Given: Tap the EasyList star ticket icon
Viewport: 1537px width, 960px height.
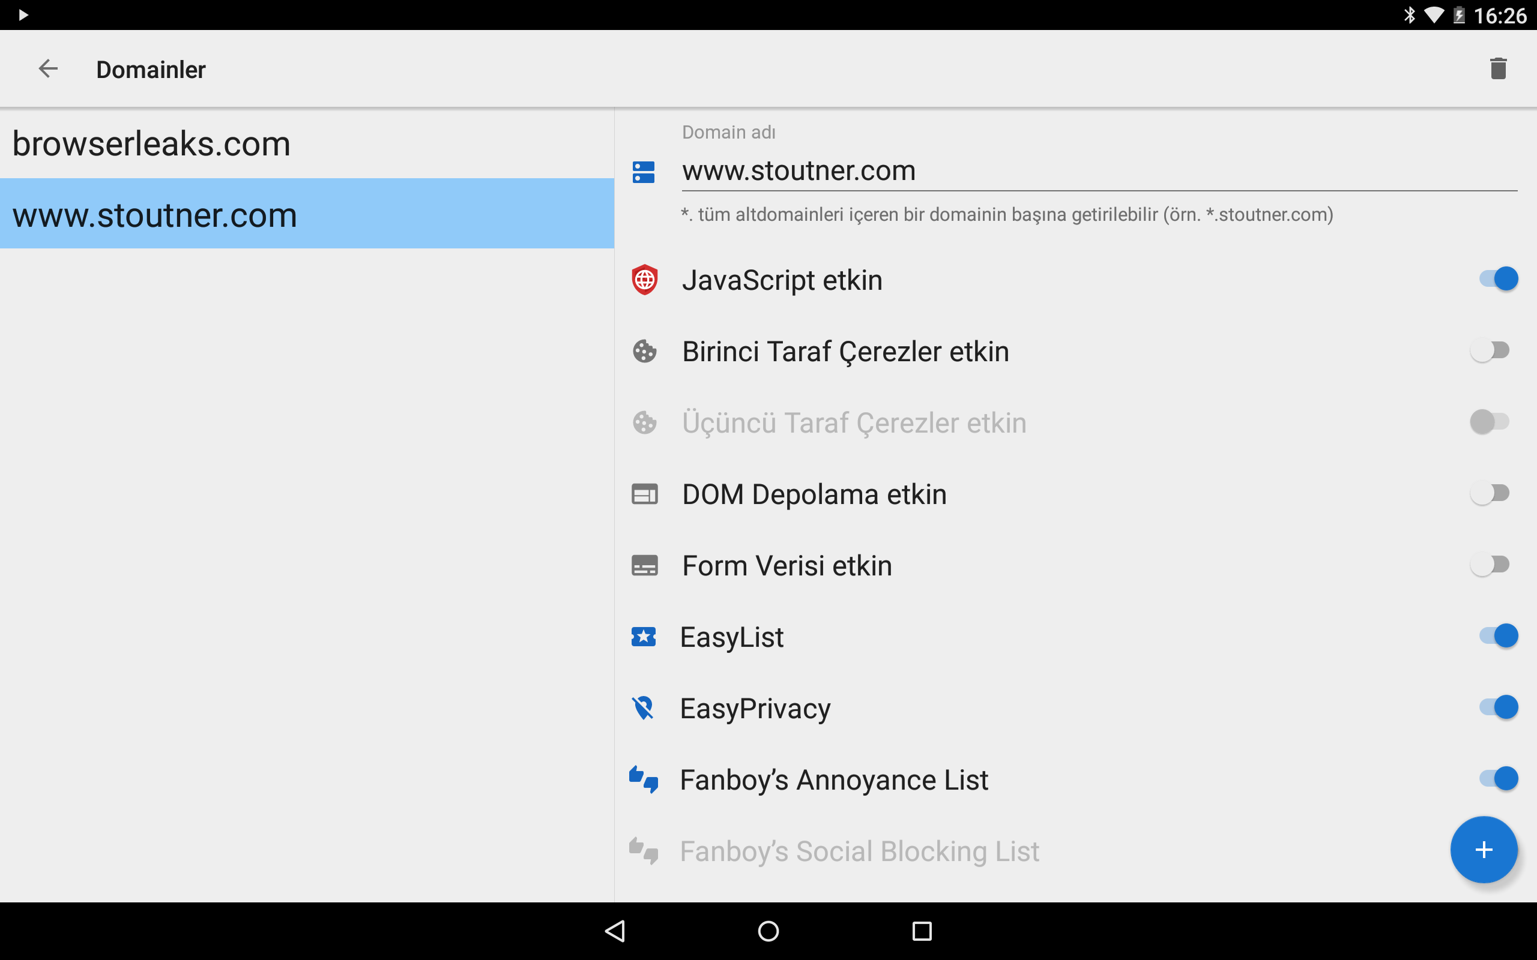Looking at the screenshot, I should pos(644,636).
